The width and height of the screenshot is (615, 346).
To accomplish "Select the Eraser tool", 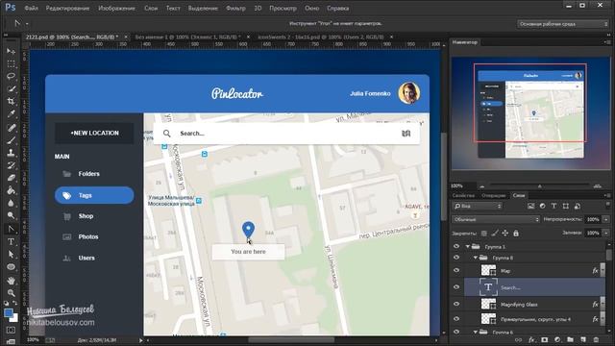I will point(11,178).
